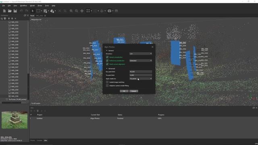Click the Show images icon after camera
The image size is (258, 145).
[117, 11]
